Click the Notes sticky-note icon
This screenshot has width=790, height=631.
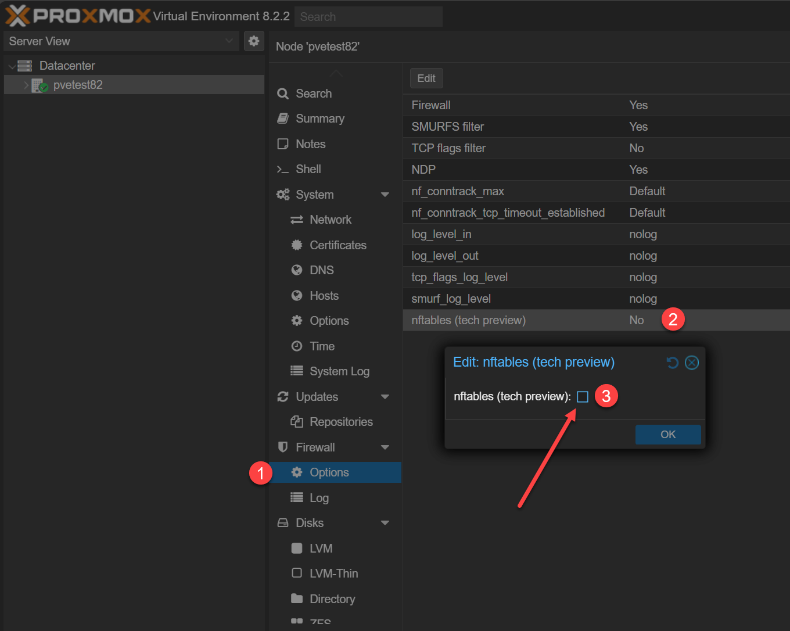pyautogui.click(x=283, y=144)
